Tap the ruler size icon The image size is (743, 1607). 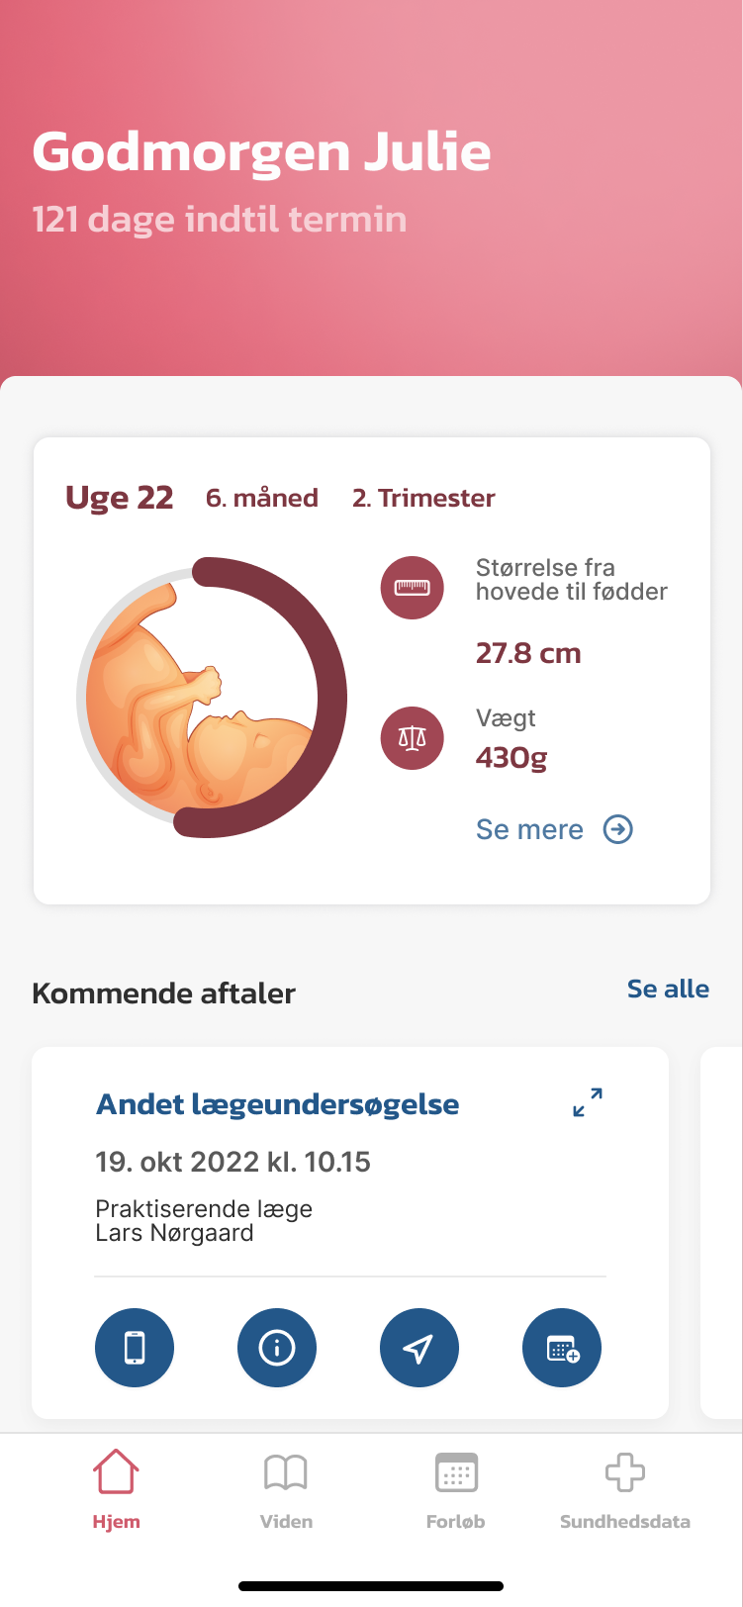click(413, 588)
